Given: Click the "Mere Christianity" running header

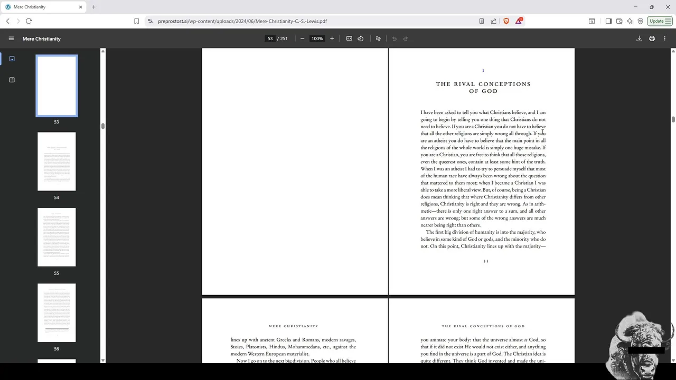Looking at the screenshot, I should 294,326.
